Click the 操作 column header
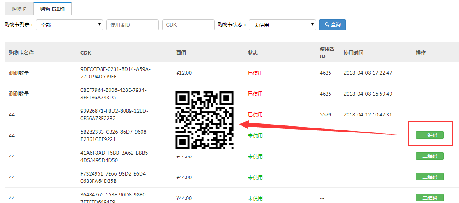Image resolution: width=459 pixels, height=203 pixels. (x=421, y=53)
